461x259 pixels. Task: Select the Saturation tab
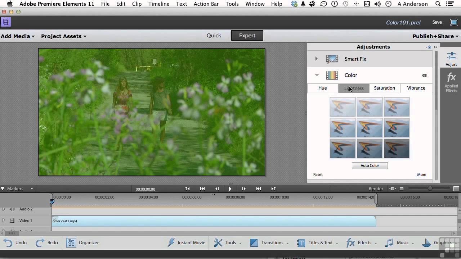point(385,88)
